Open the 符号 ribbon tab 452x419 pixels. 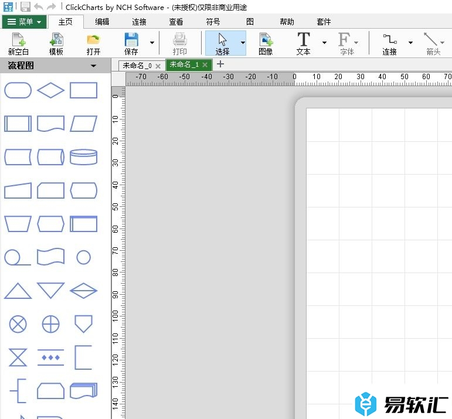[x=213, y=22]
